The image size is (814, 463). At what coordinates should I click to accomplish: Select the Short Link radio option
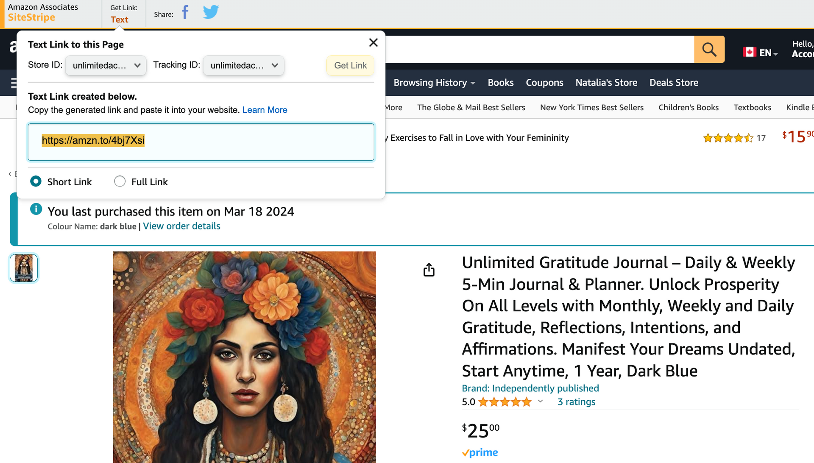(36, 181)
